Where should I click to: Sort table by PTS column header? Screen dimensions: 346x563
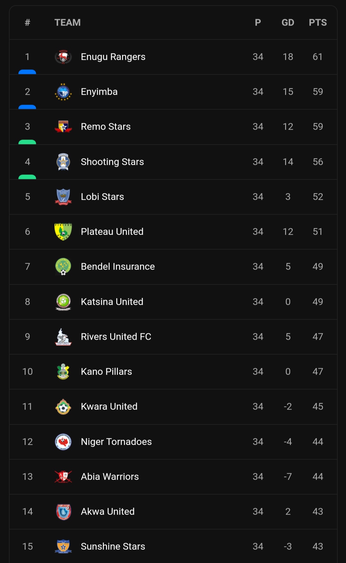[317, 22]
